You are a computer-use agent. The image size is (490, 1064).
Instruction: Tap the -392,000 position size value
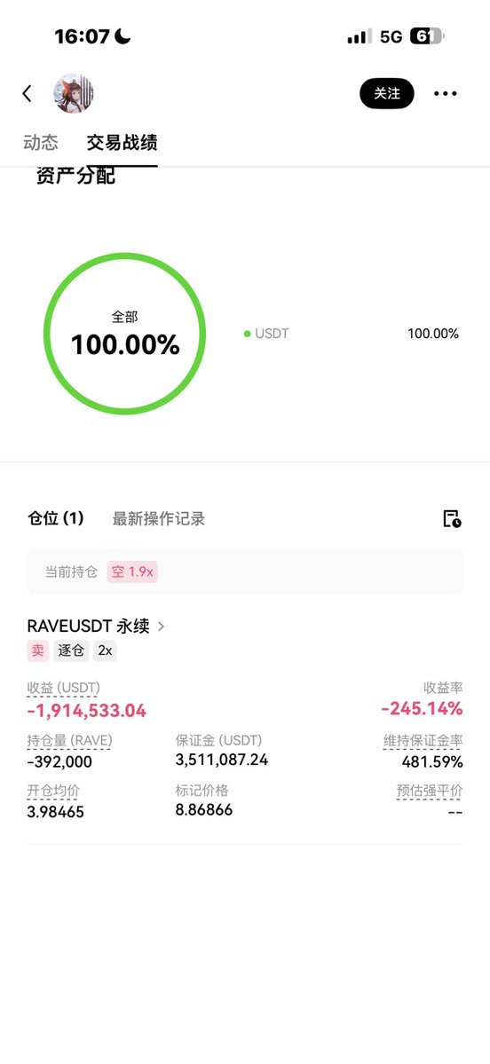[x=59, y=762]
